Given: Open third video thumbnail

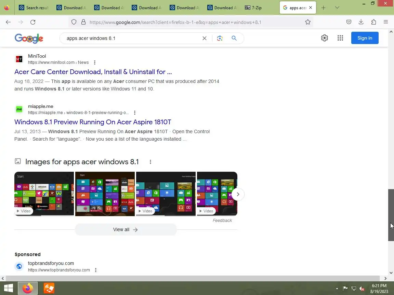Looking at the screenshot, I should 166,194.
